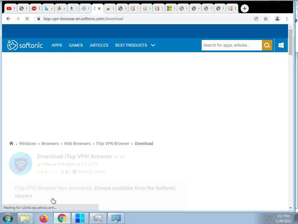298x224 pixels.
Task: Close the active Softonic download tab
Action: click(99, 8)
